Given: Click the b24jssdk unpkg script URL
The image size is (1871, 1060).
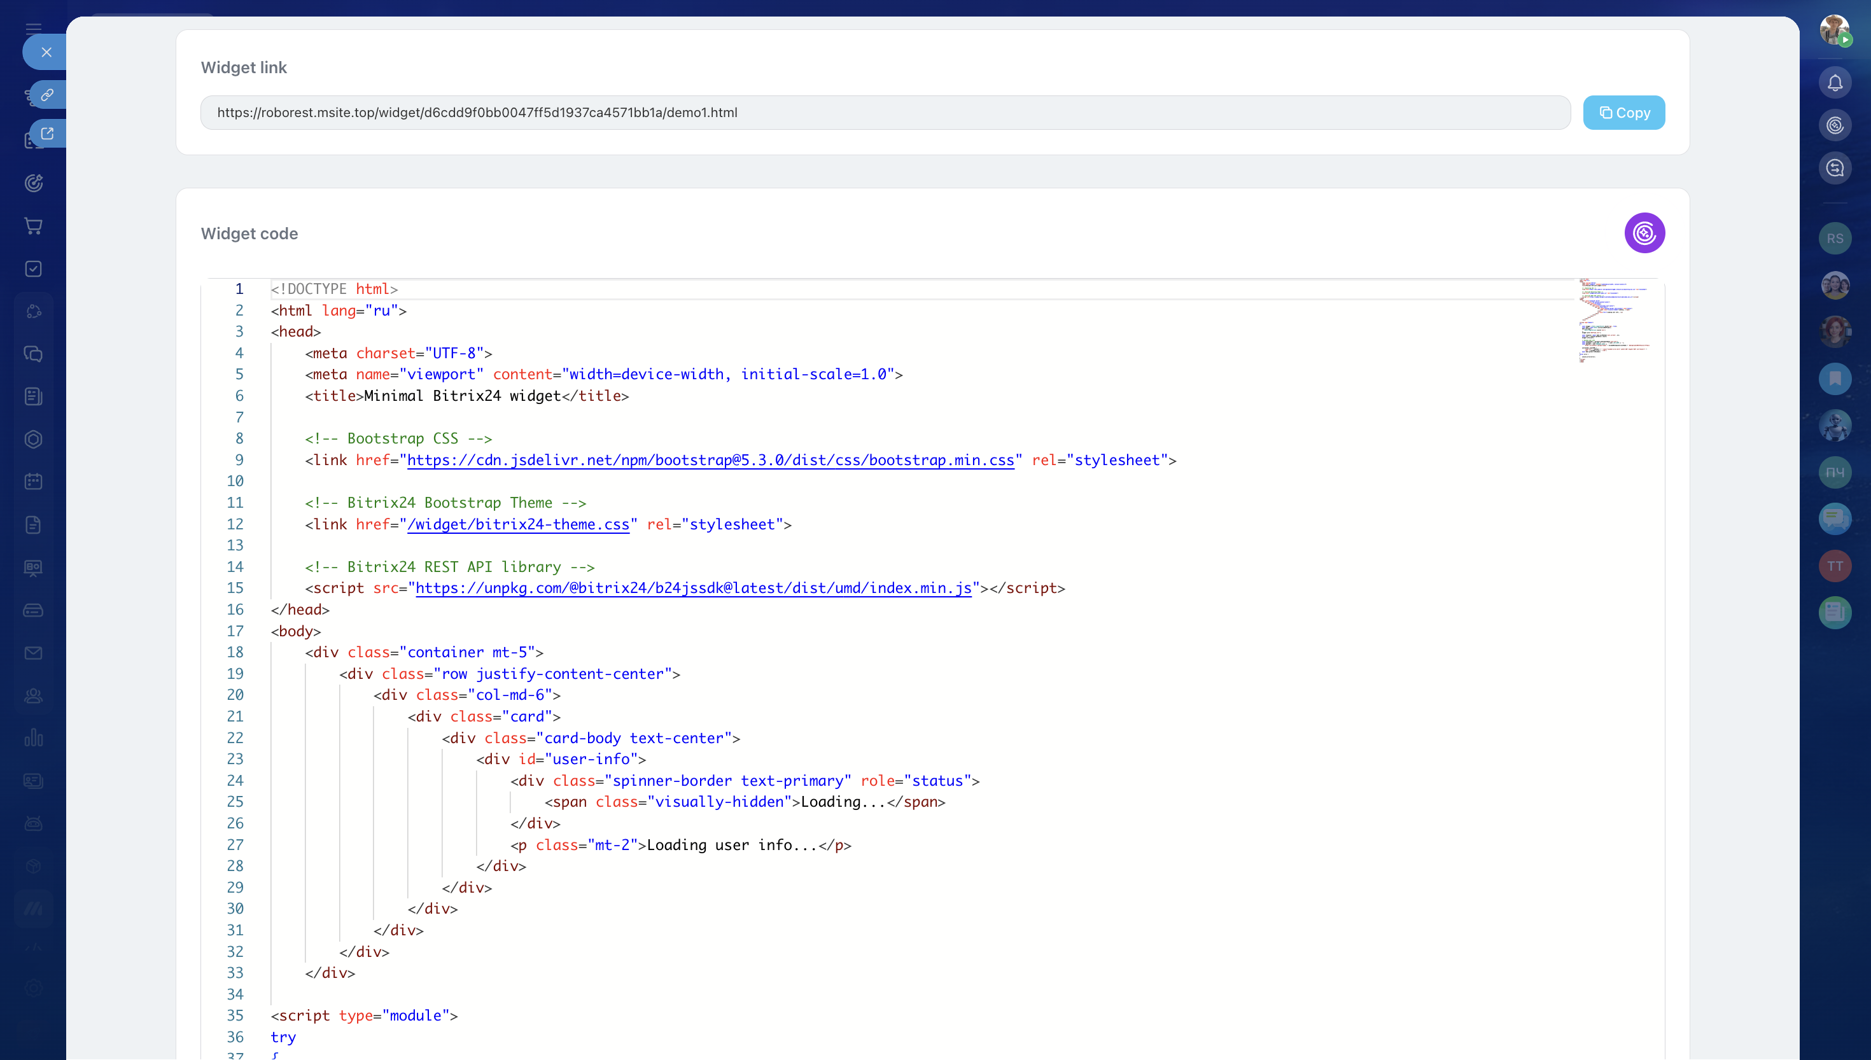Looking at the screenshot, I should [692, 589].
